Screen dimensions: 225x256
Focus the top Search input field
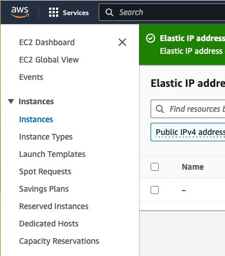click(x=162, y=12)
